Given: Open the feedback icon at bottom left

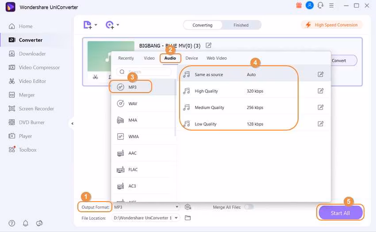Looking at the screenshot, I should coord(39,223).
